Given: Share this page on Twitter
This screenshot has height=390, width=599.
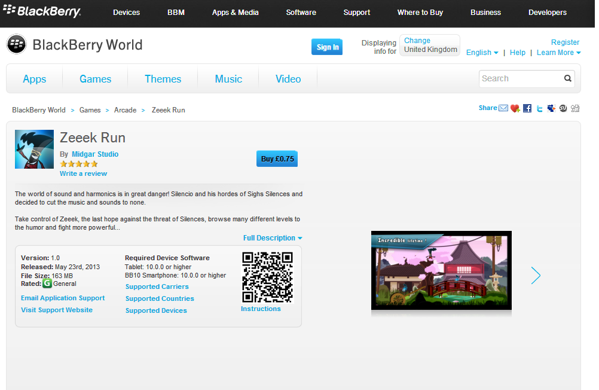Looking at the screenshot, I should [x=539, y=108].
